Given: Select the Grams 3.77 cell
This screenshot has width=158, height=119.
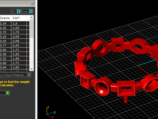Looking at the screenshot, I should (x=6, y=45).
